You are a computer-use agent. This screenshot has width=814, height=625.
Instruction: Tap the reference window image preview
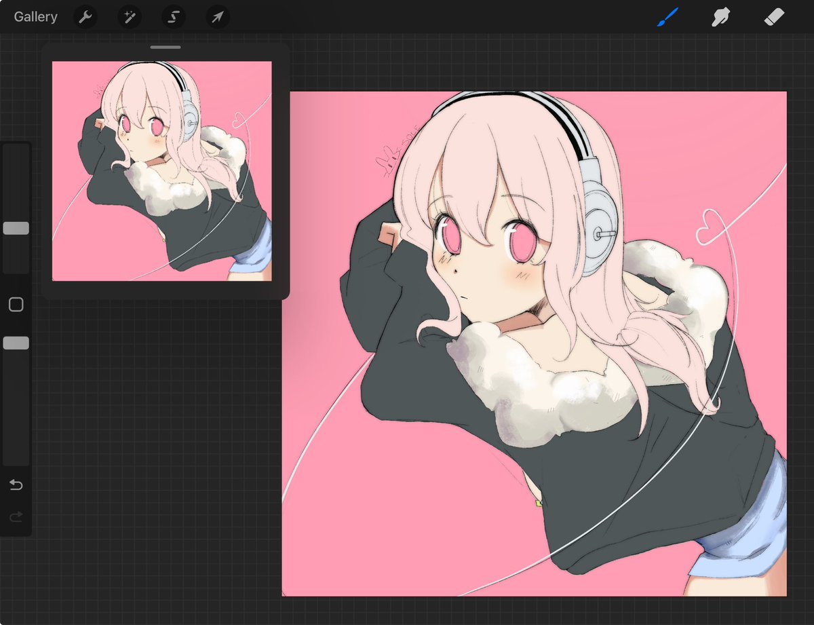pos(162,171)
